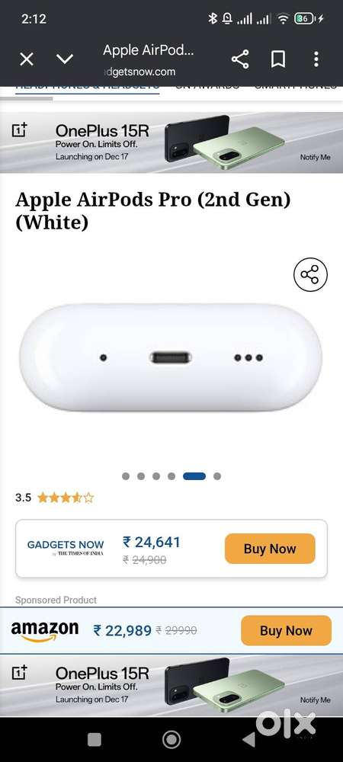343x762 pixels.
Task: Tap the AirPods case product image
Action: [x=171, y=357]
